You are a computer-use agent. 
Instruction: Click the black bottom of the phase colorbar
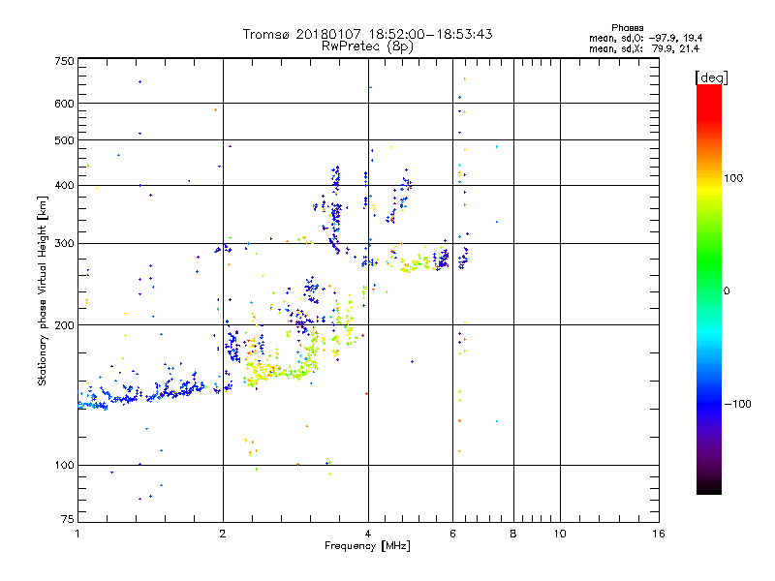(x=709, y=489)
